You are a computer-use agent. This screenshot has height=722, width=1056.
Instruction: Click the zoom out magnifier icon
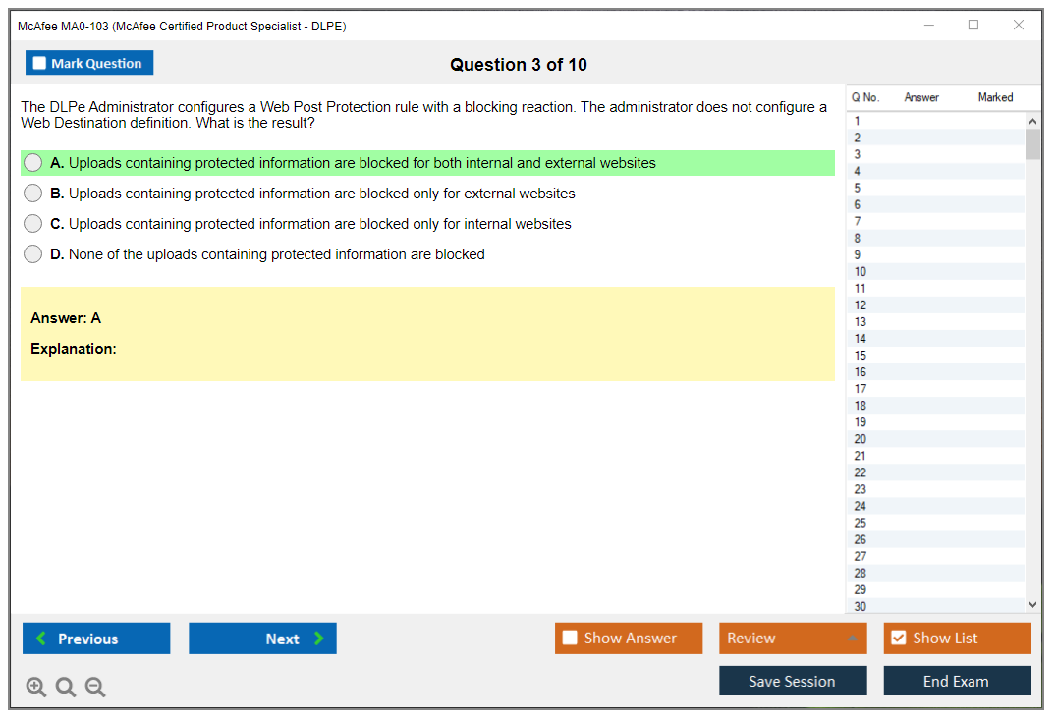(x=95, y=688)
